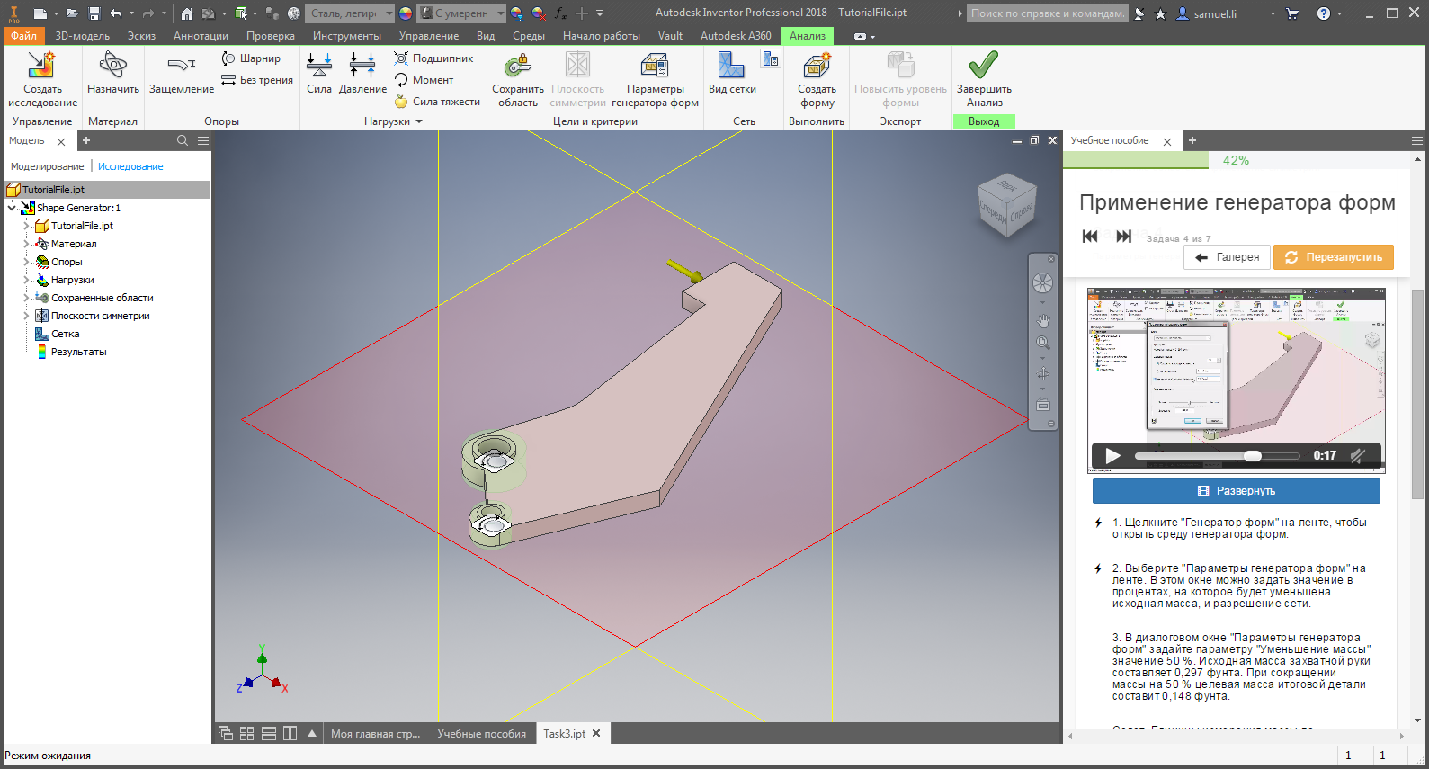Select the Подшипник load tool
1429x769 pixels.
pyautogui.click(x=433, y=58)
